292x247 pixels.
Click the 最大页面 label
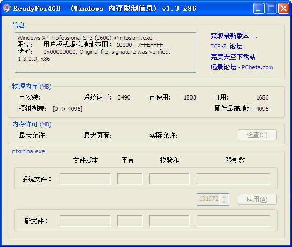[97, 136]
